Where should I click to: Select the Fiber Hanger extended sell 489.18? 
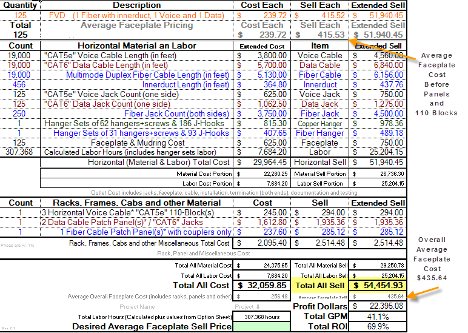[x=378, y=133]
